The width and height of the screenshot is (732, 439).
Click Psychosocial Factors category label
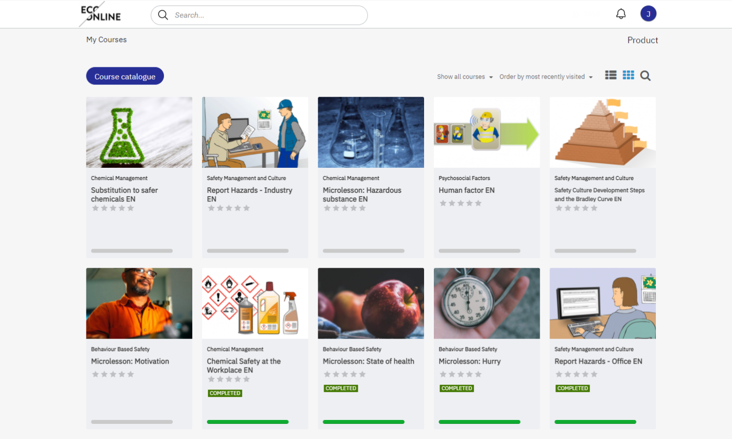464,179
